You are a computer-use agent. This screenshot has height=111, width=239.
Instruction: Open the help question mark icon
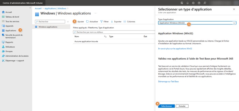199,3
